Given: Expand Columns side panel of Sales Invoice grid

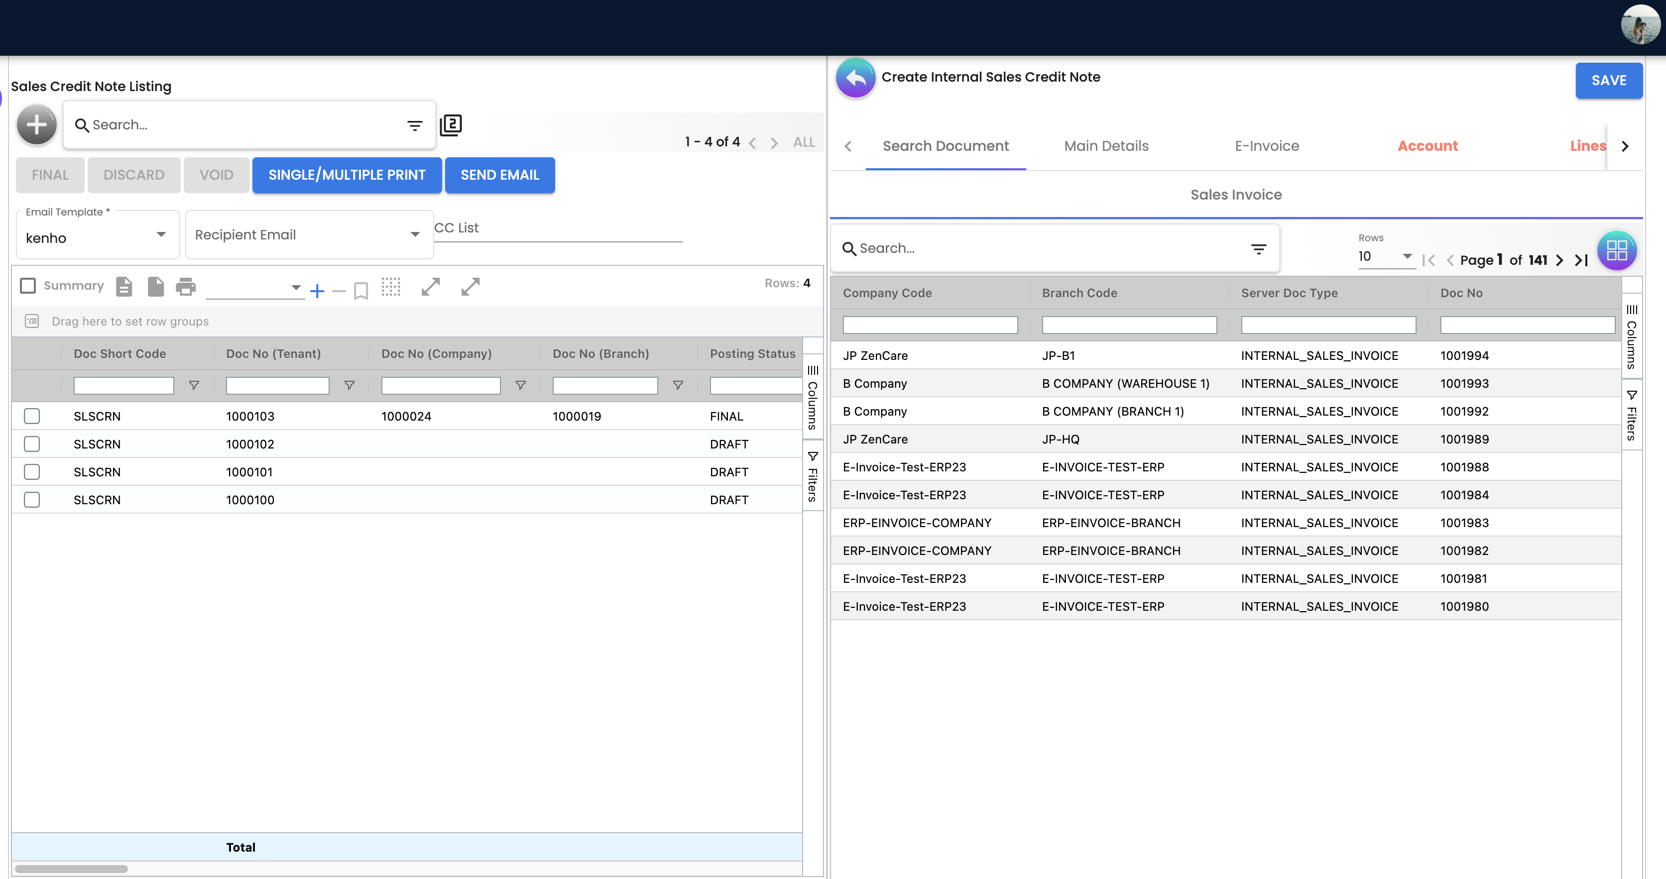Looking at the screenshot, I should coord(1632,337).
